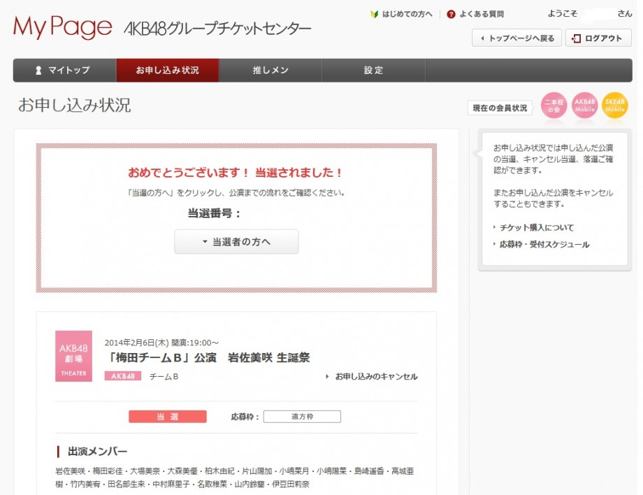Open the よくある質問 link
This screenshot has height=495, width=643.
[x=482, y=15]
